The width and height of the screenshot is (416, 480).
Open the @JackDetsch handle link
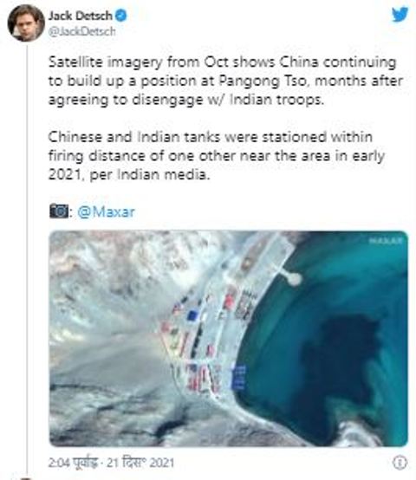coord(82,31)
